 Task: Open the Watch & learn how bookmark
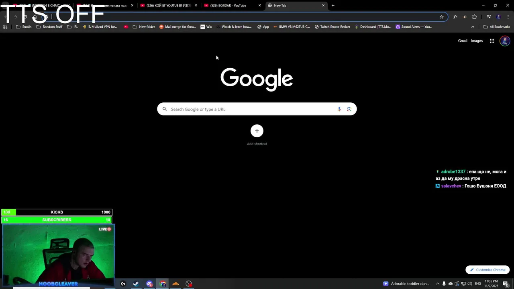tap(234, 27)
